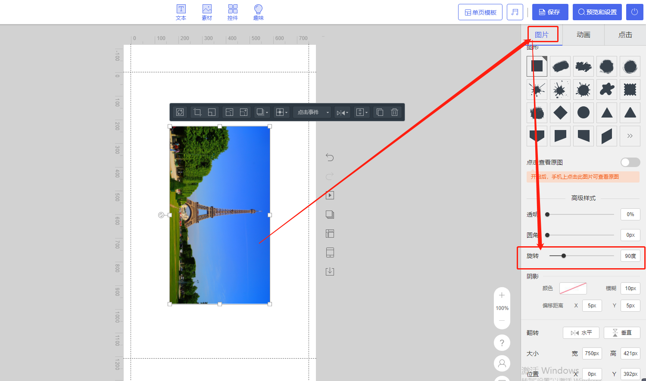Open the 控件 widgets menu
The width and height of the screenshot is (646, 381).
pos(233,12)
